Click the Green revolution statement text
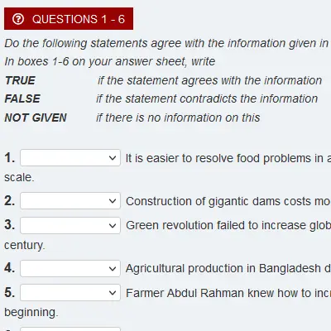 tap(228, 225)
